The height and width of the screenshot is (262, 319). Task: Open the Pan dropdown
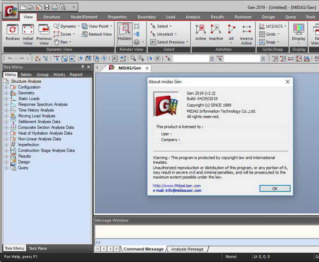70,42
